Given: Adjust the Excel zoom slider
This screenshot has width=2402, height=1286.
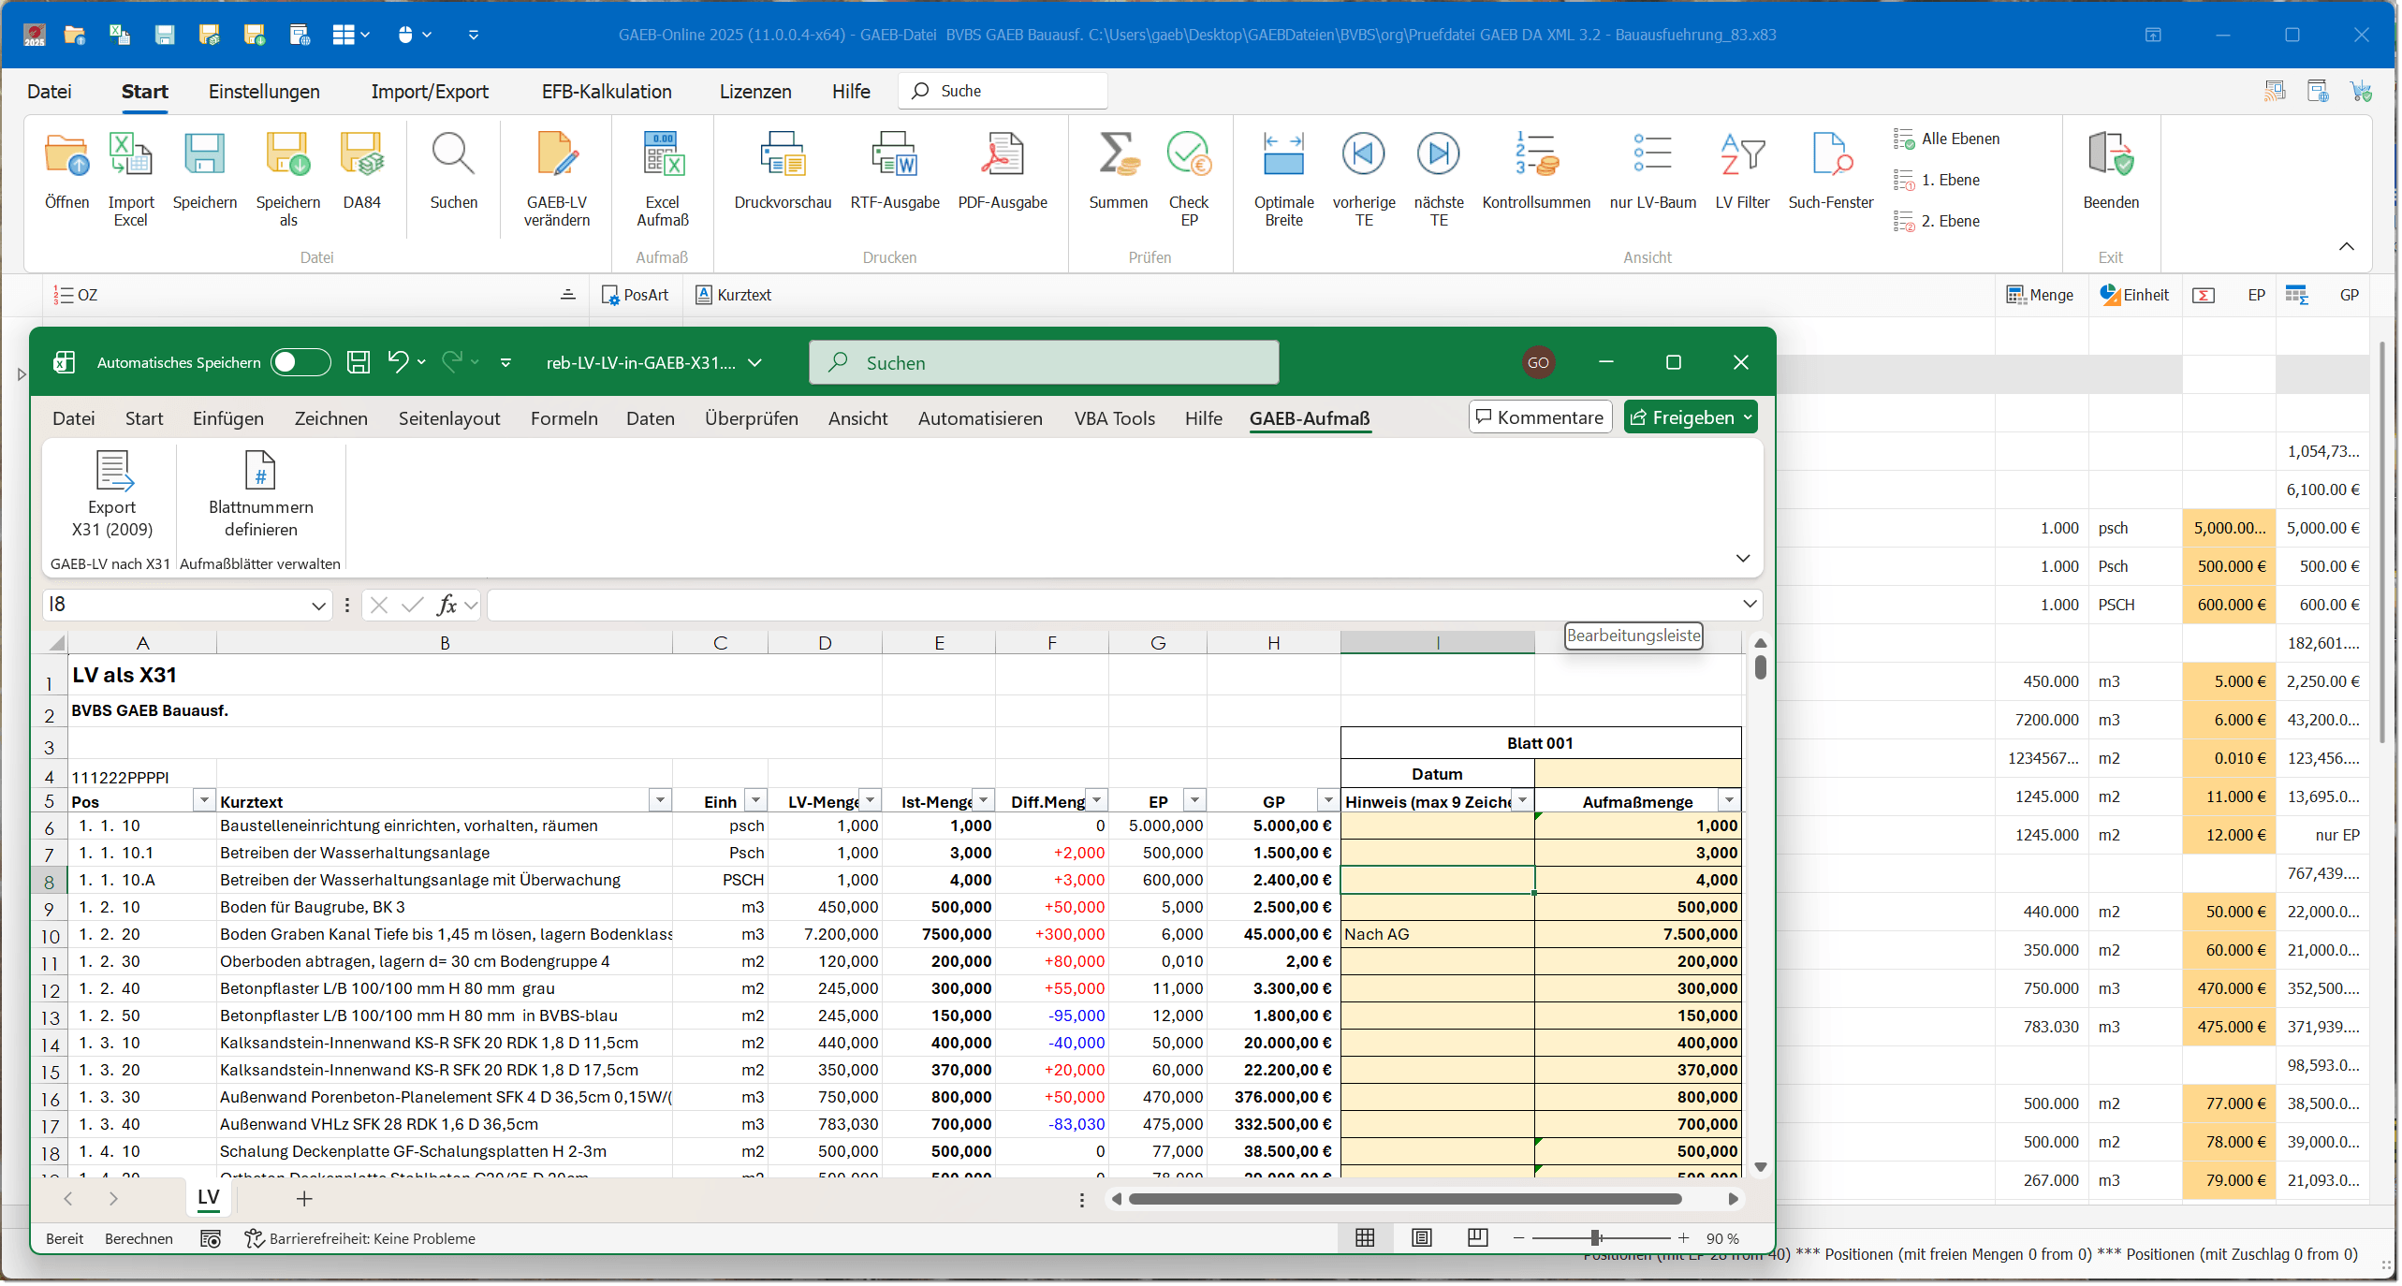Looking at the screenshot, I should tap(1595, 1238).
